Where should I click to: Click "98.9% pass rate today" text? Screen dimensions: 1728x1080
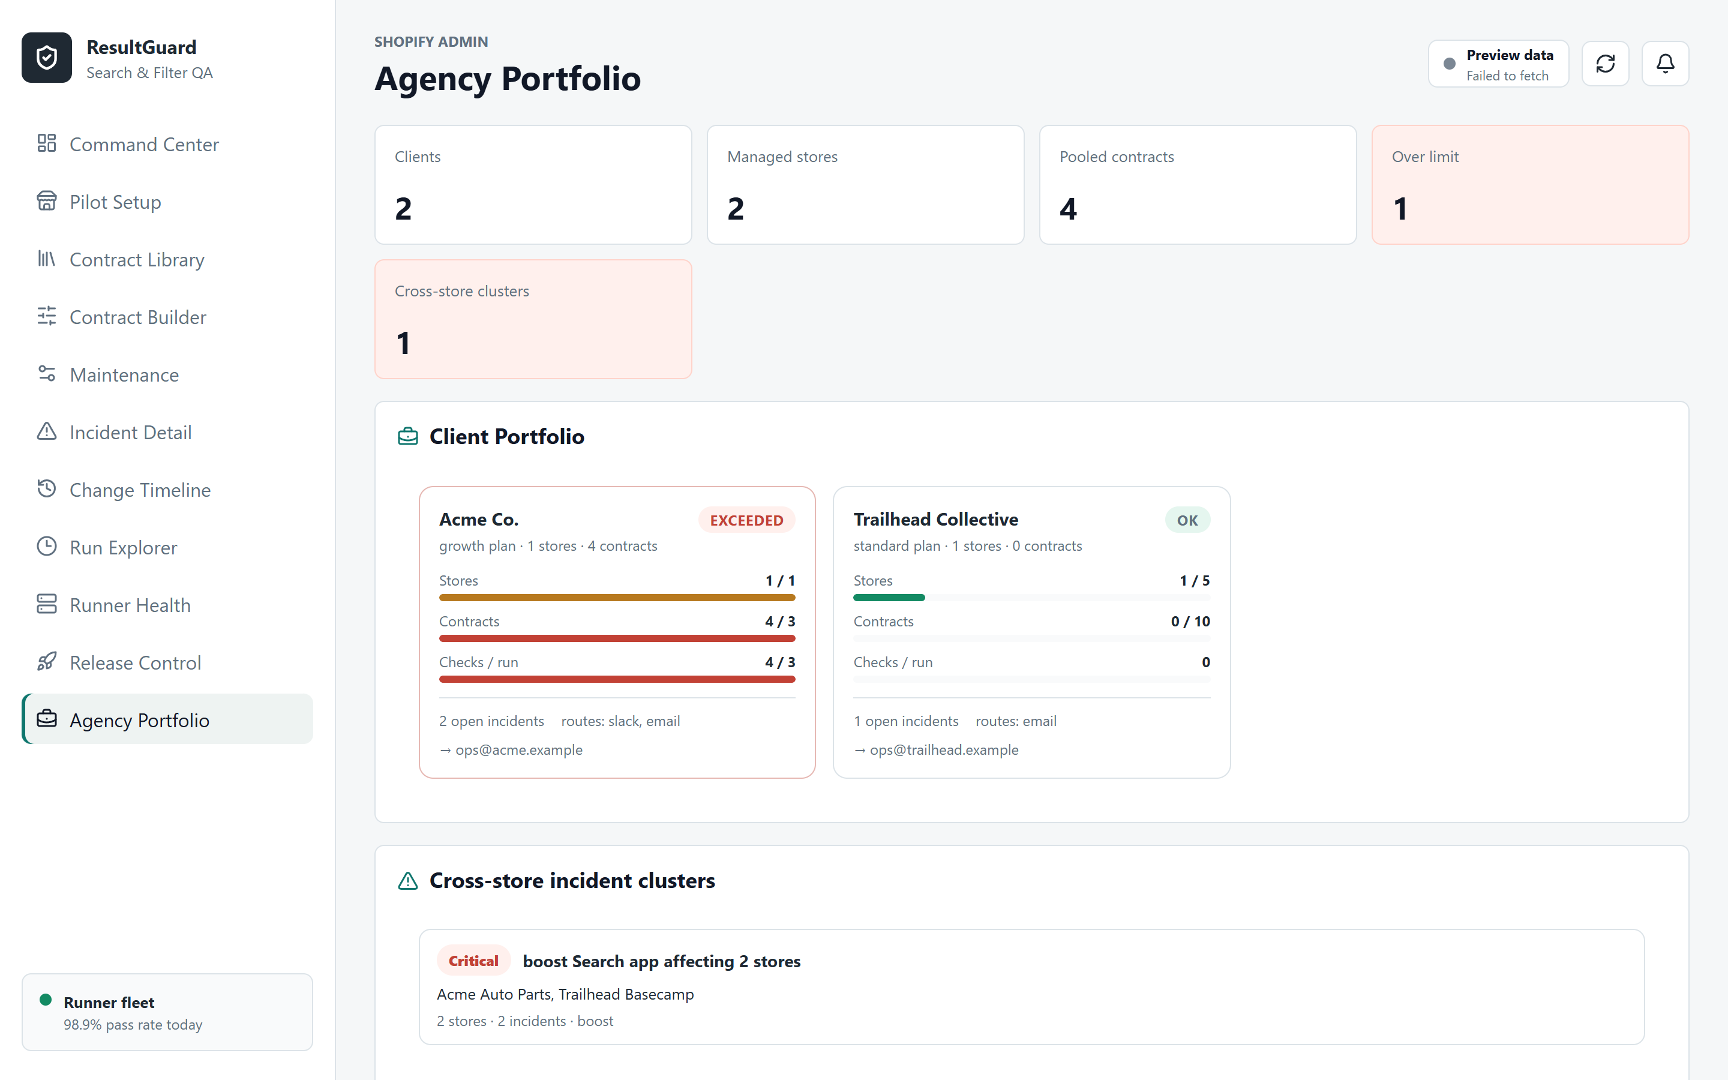click(x=133, y=1025)
